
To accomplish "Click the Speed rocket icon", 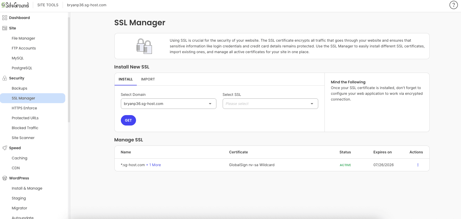I will (x=5, y=148).
